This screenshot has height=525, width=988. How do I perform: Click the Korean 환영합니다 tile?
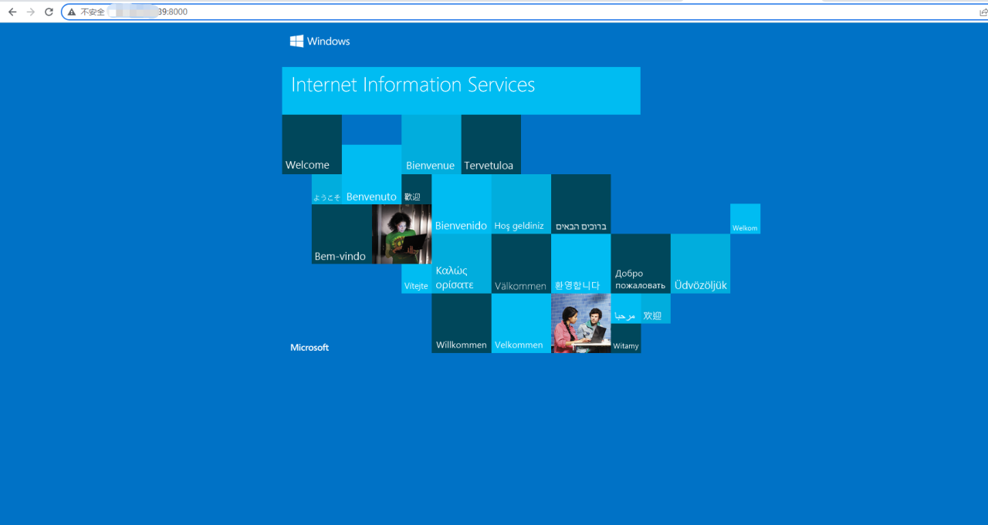[x=581, y=264]
